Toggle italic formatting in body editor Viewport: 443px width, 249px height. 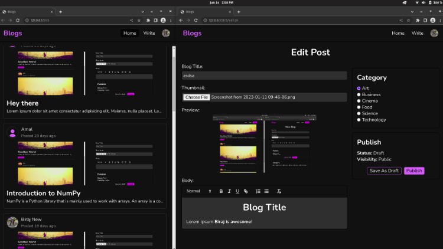coord(229,191)
